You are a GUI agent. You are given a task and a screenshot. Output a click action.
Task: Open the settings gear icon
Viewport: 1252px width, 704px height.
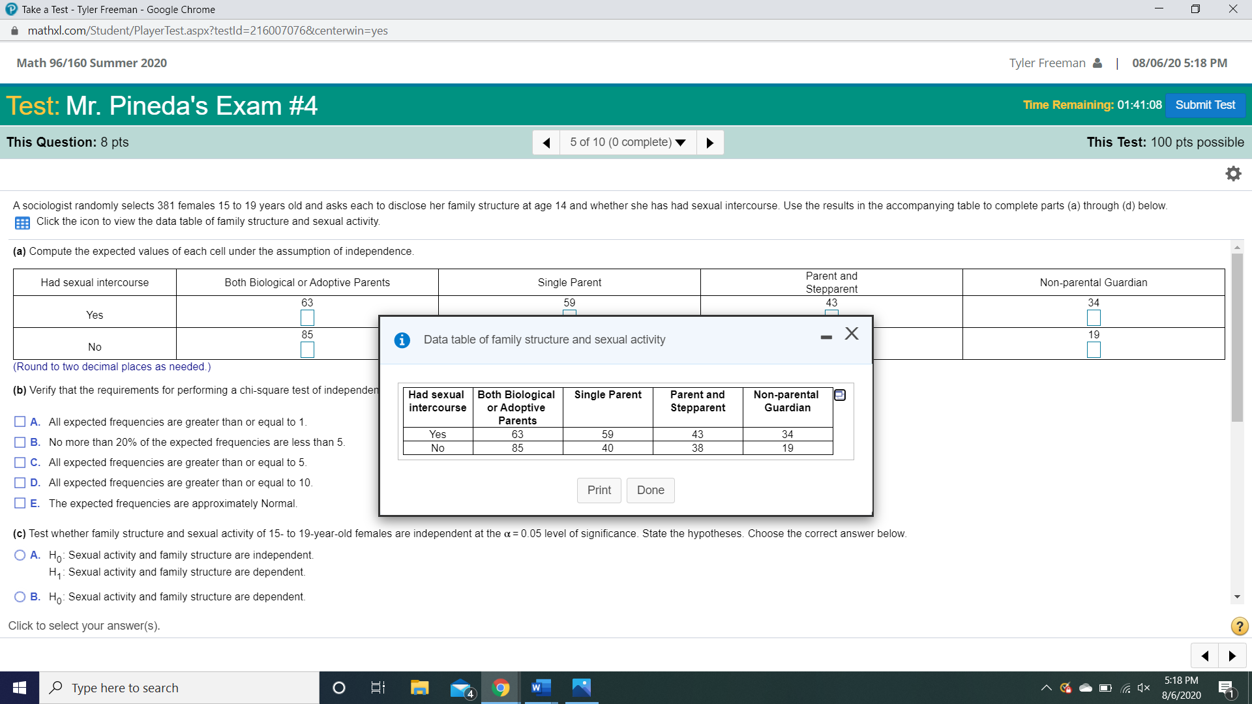1233,173
